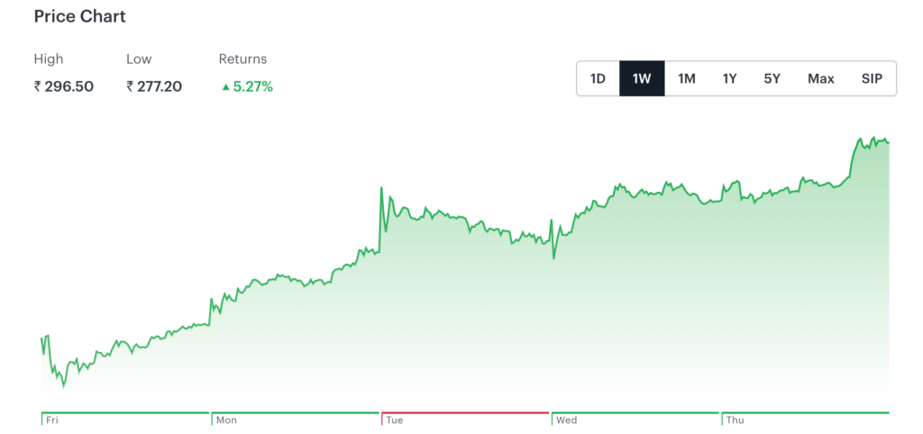The height and width of the screenshot is (434, 923).
Task: Click the Thu day marker
Action: point(736,420)
